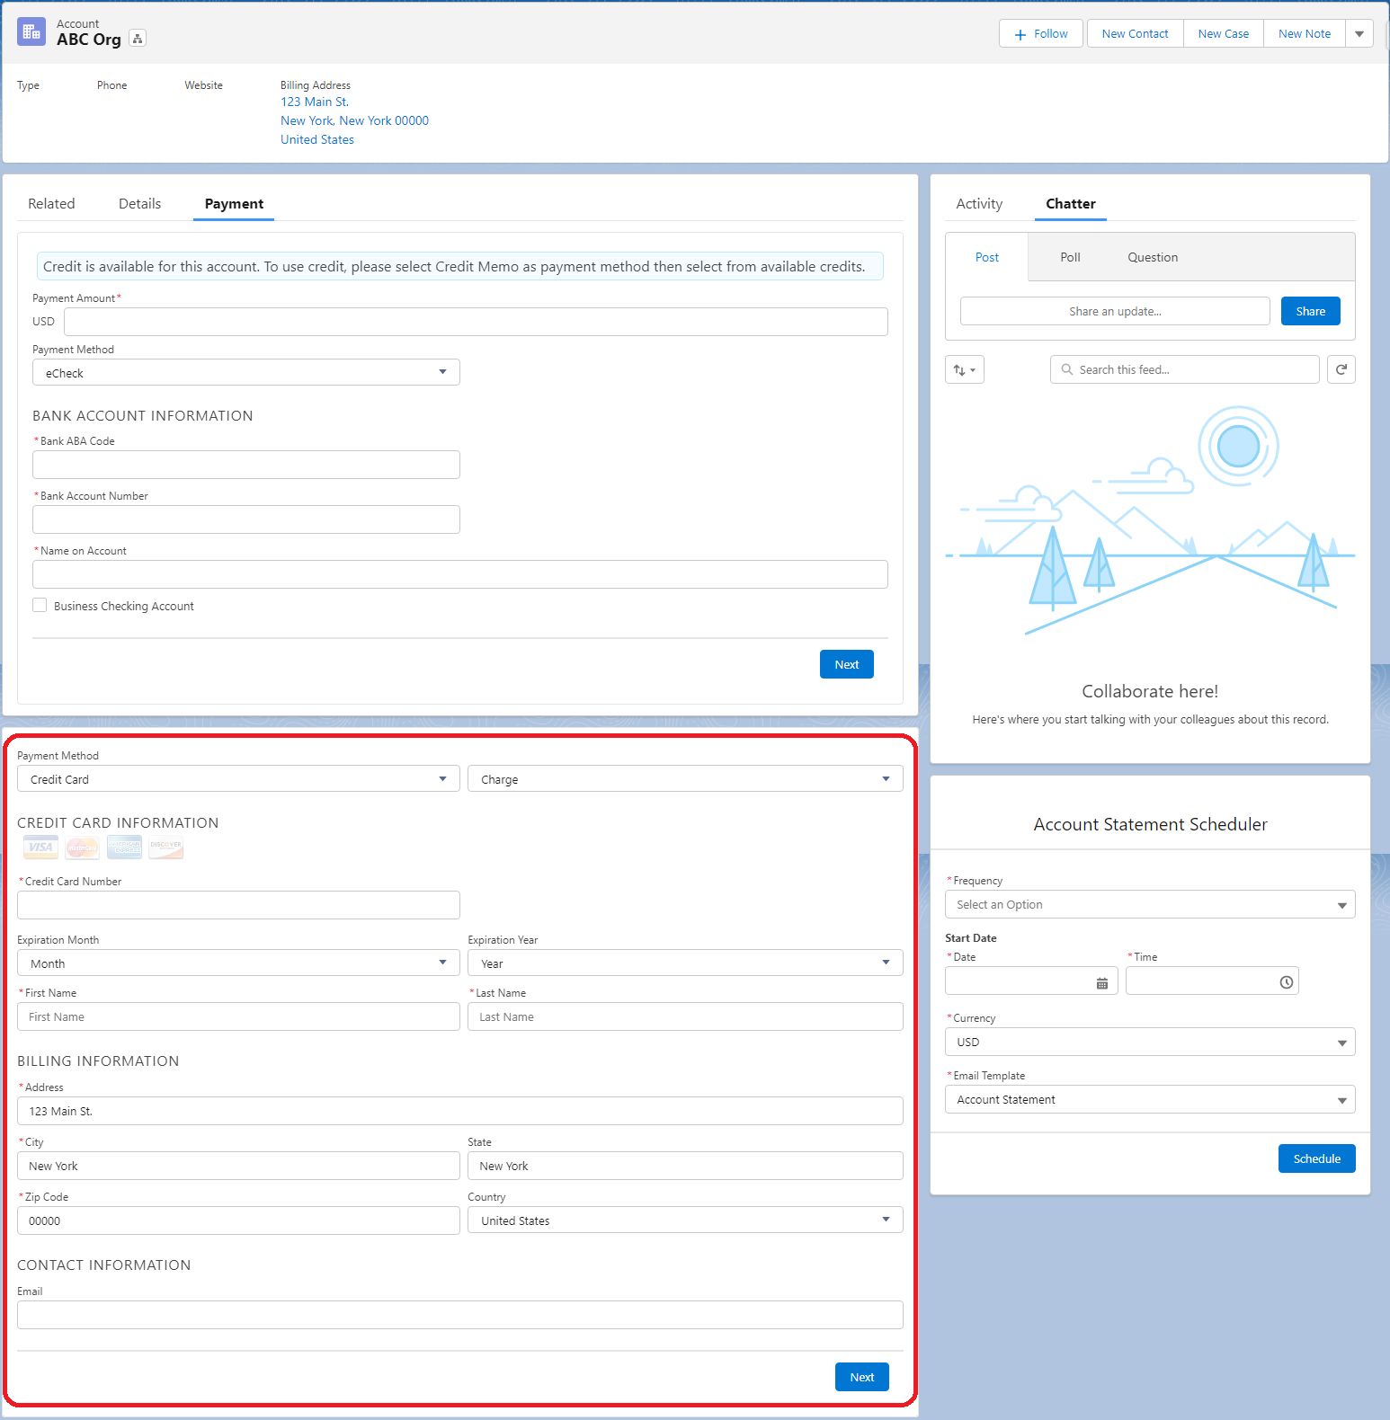Expand more actions arrow next to New Note
Viewport: 1390px width, 1420px height.
pos(1359,33)
